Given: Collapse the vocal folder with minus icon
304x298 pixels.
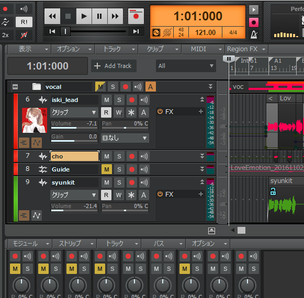Looking at the screenshot, I should [x=15, y=87].
